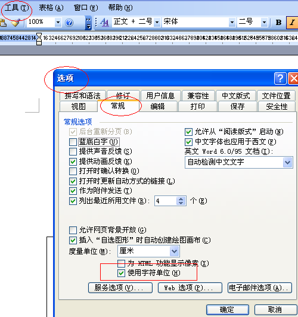Viewport: 298px width, 317px height.
Task: Click the dialog's question-mark help button
Action: [x=280, y=78]
